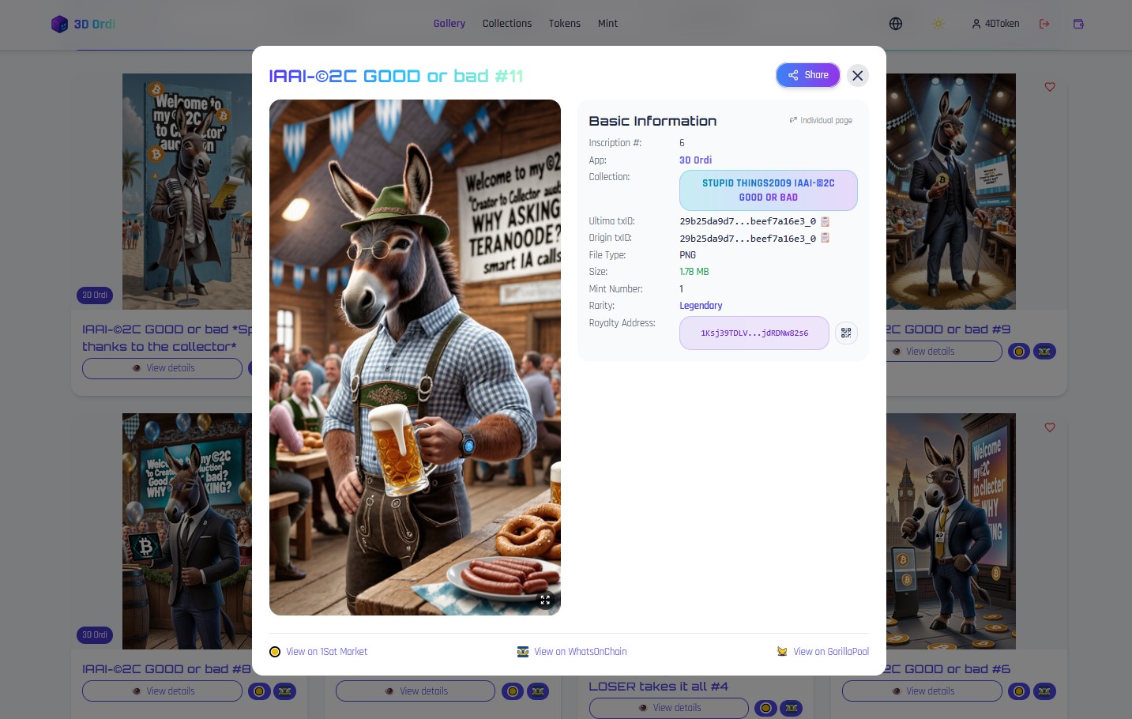Open the wallet icon in header

pyautogui.click(x=1078, y=24)
